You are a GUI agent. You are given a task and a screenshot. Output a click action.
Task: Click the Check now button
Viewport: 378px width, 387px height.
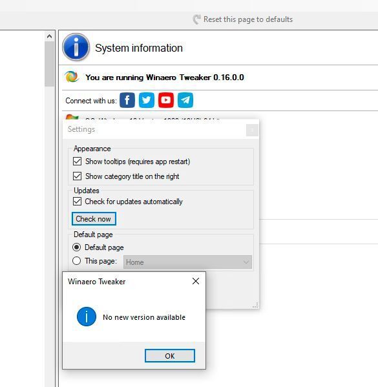point(94,218)
